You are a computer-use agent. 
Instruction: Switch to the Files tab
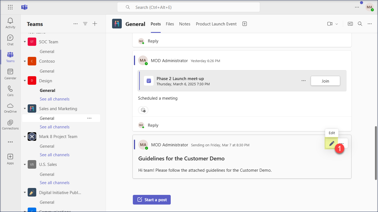[170, 24]
